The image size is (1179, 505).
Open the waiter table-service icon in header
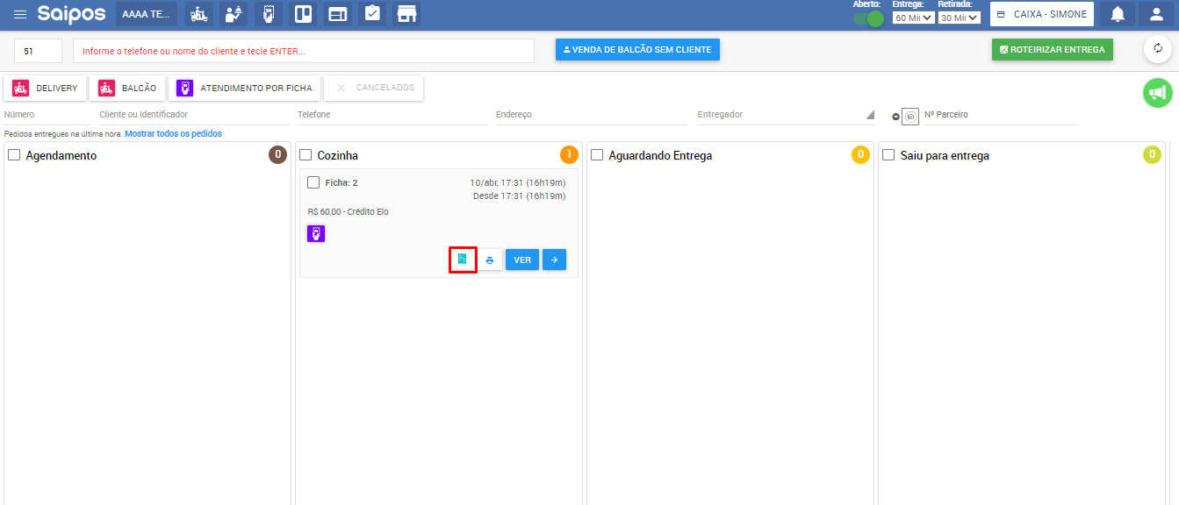tap(234, 14)
